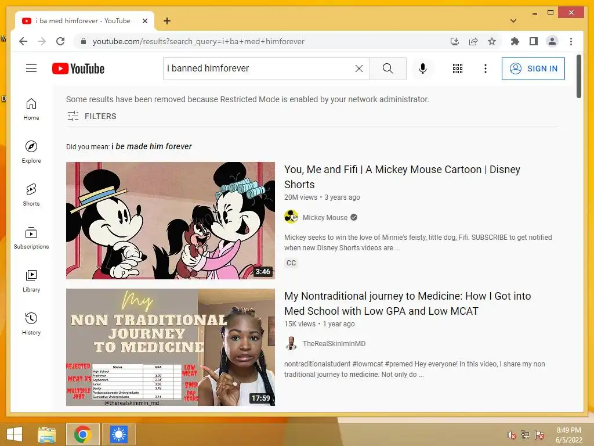Open the sun-icon app on taskbar
Image resolution: width=594 pixels, height=446 pixels.
118,434
